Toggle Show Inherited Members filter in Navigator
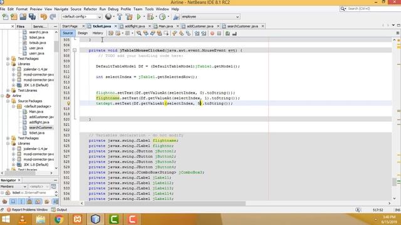The height and width of the screenshot is (225, 401). [x=5, y=201]
